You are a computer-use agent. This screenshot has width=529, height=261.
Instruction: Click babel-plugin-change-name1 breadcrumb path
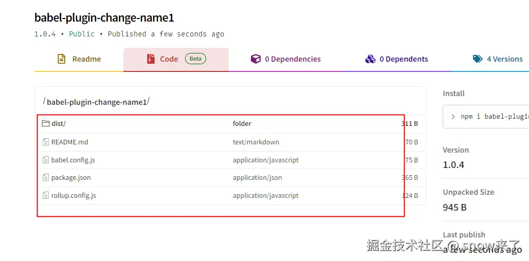point(97,102)
